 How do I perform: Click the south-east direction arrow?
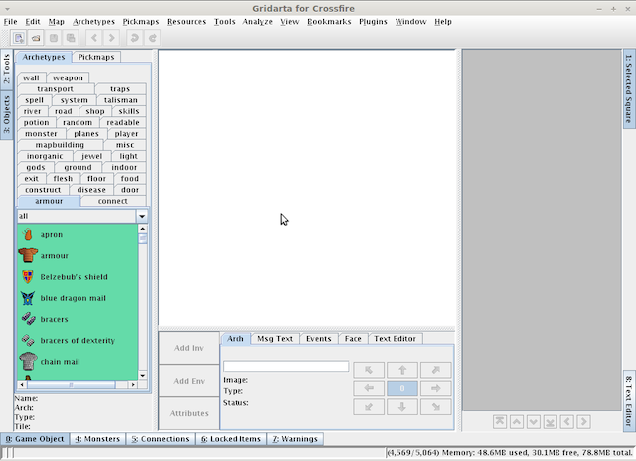tap(436, 407)
